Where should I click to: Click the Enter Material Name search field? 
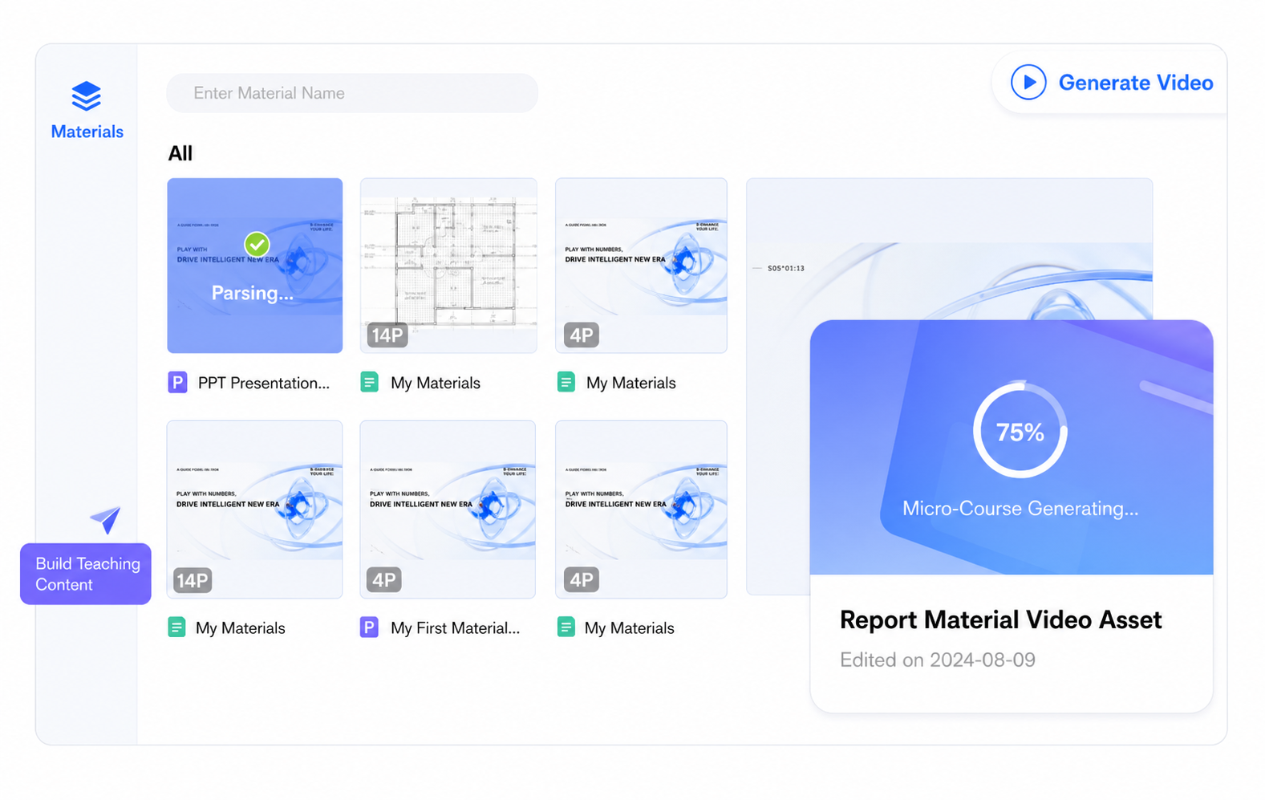352,93
